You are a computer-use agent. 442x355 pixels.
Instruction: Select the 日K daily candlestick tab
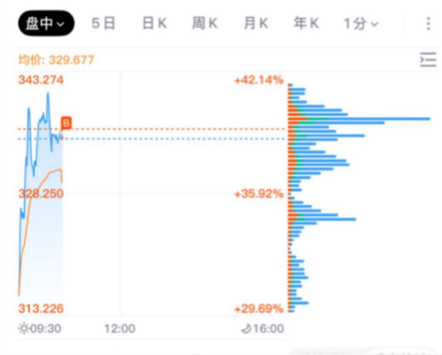[155, 23]
